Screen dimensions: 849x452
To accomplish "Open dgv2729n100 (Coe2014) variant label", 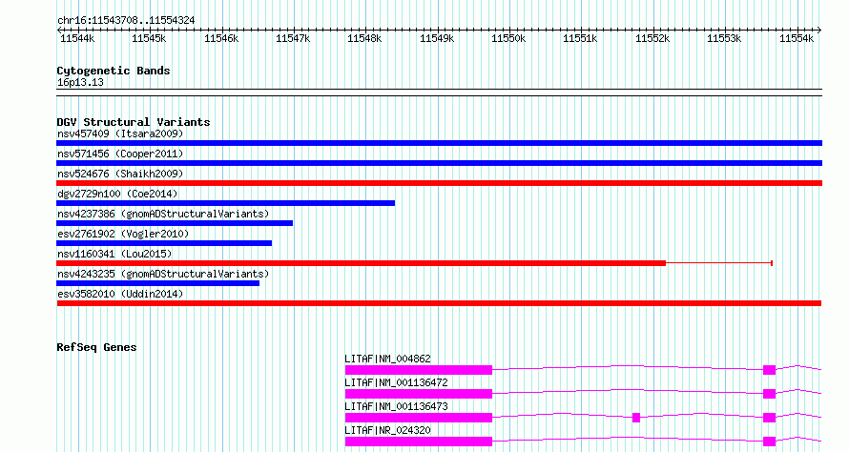I will pyautogui.click(x=117, y=194).
